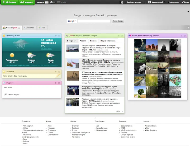This screenshot has width=190, height=146.
Task: Open the clock photo in Flickr widget
Action: click(x=163, y=68)
